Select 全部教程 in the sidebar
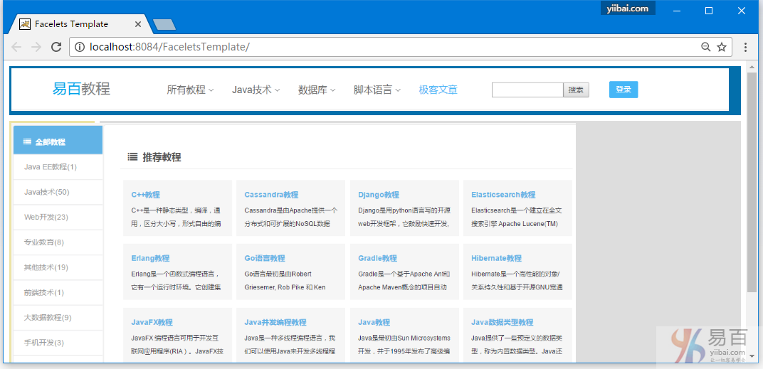Viewport: 763px width, 369px height. [x=58, y=141]
